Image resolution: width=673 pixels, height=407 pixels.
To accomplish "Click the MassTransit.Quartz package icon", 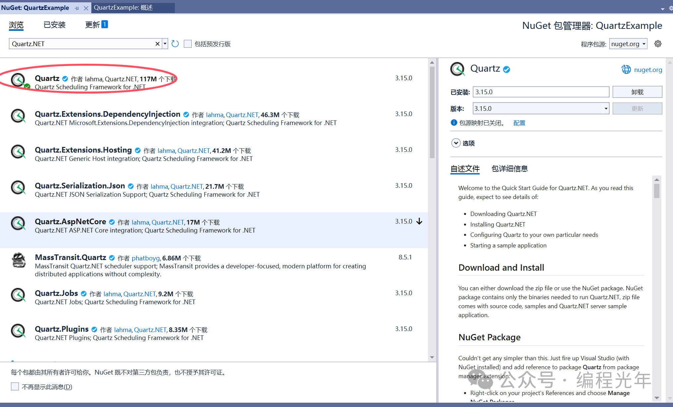I will 19,260.
